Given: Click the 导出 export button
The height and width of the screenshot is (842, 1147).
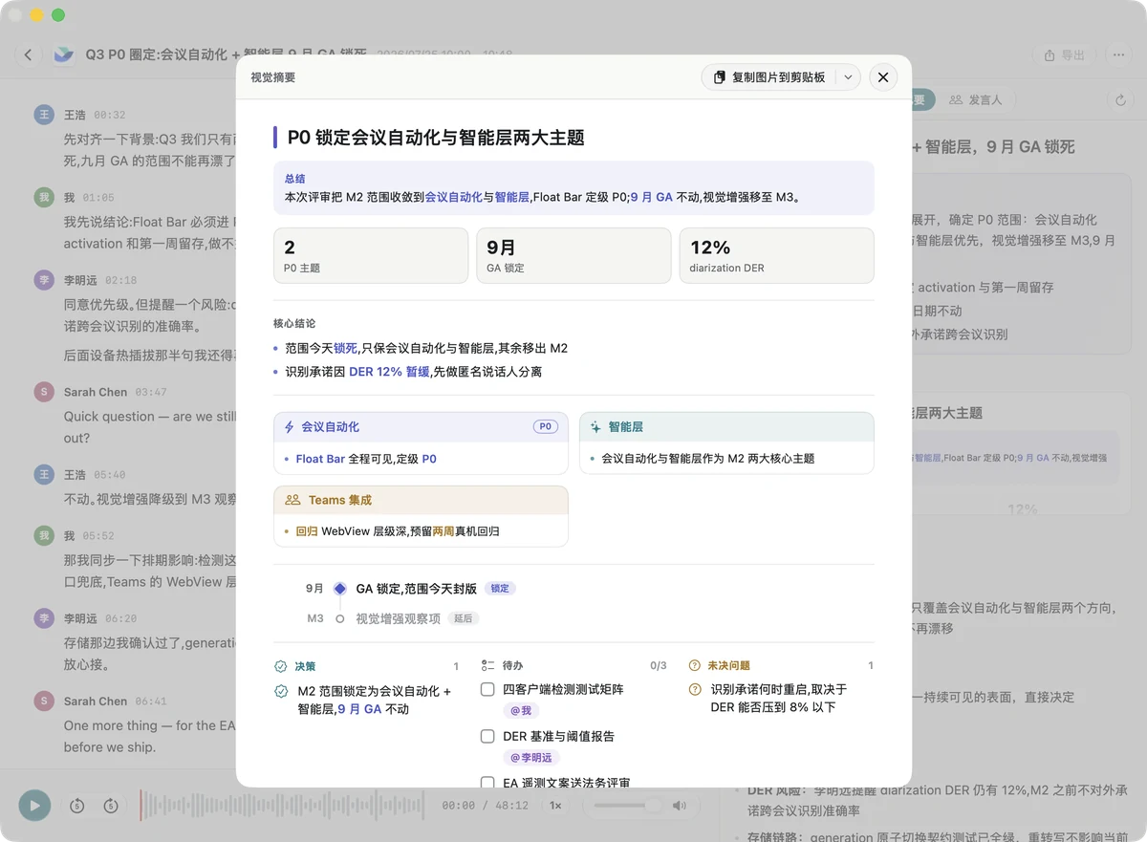Looking at the screenshot, I should 1065,55.
